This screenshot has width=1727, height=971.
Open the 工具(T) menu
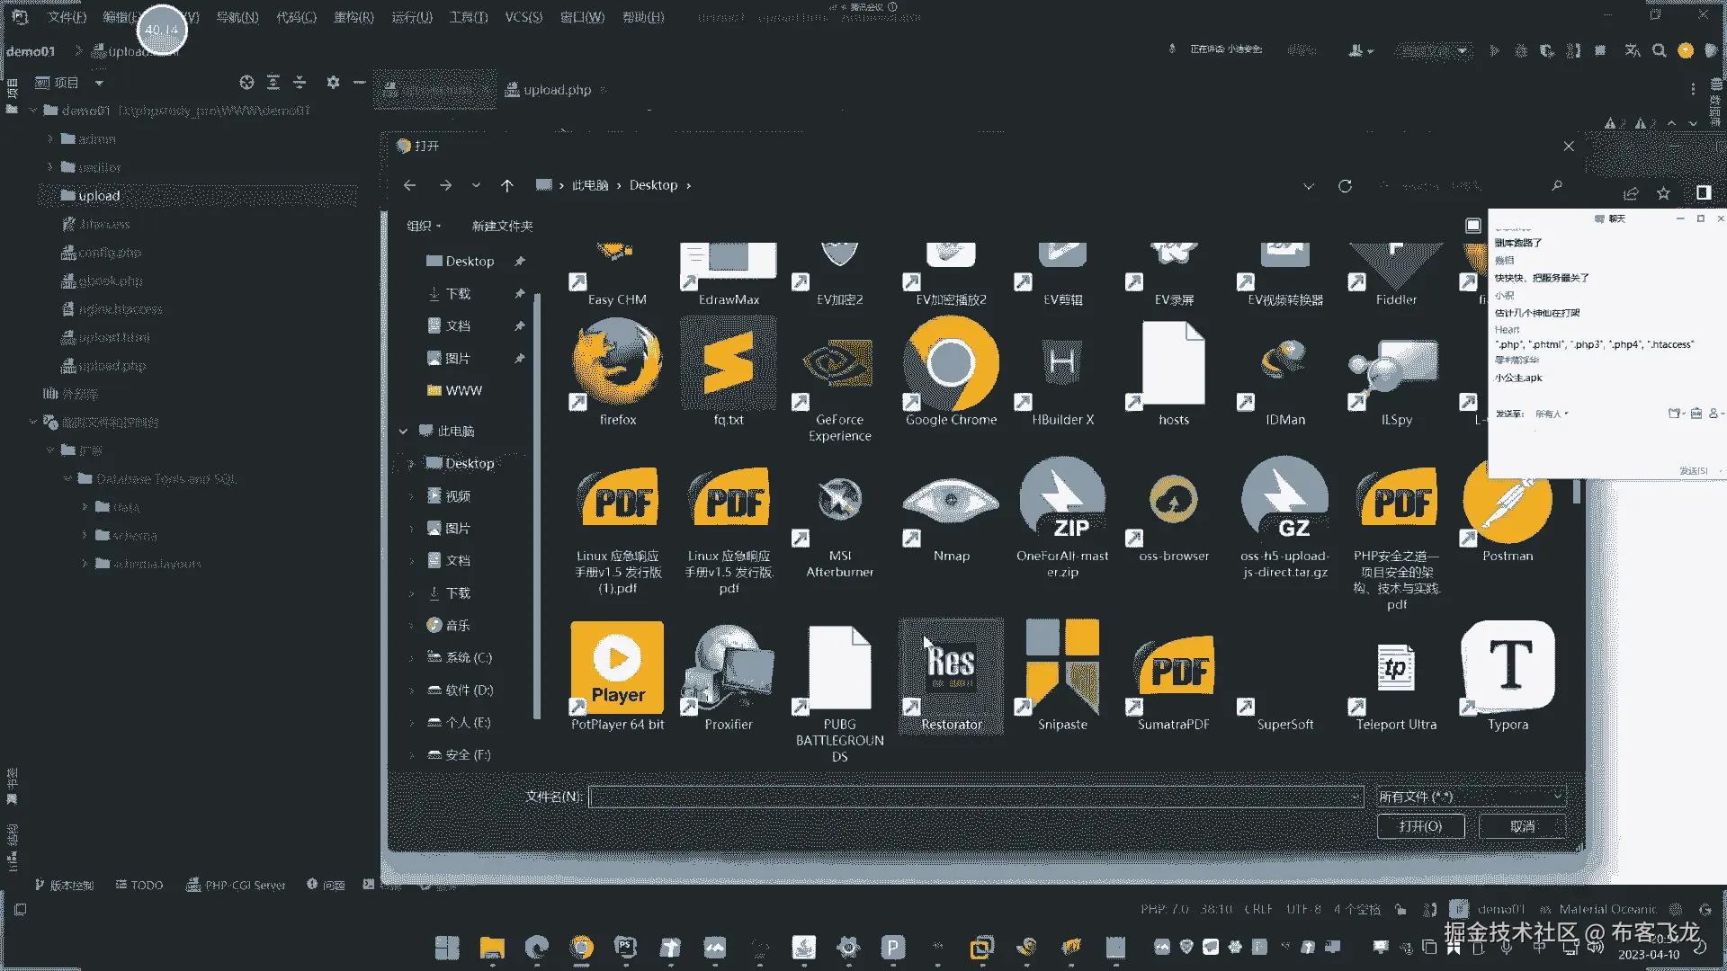468,17
